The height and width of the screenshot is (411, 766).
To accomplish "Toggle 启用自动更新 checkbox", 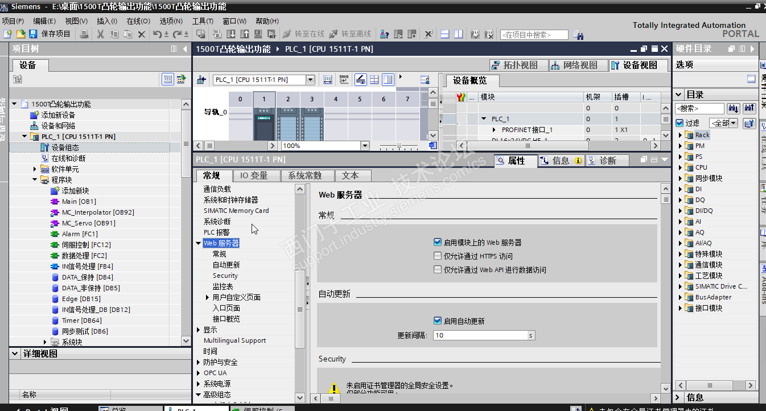I will pyautogui.click(x=438, y=320).
